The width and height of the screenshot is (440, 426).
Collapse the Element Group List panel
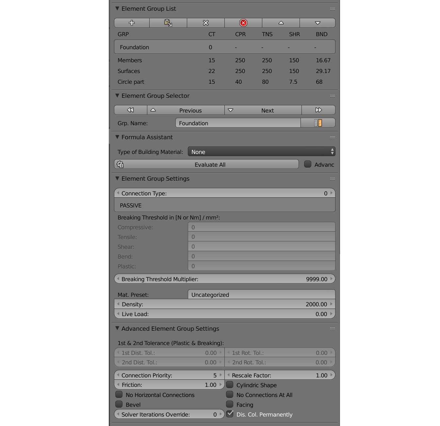click(x=117, y=9)
